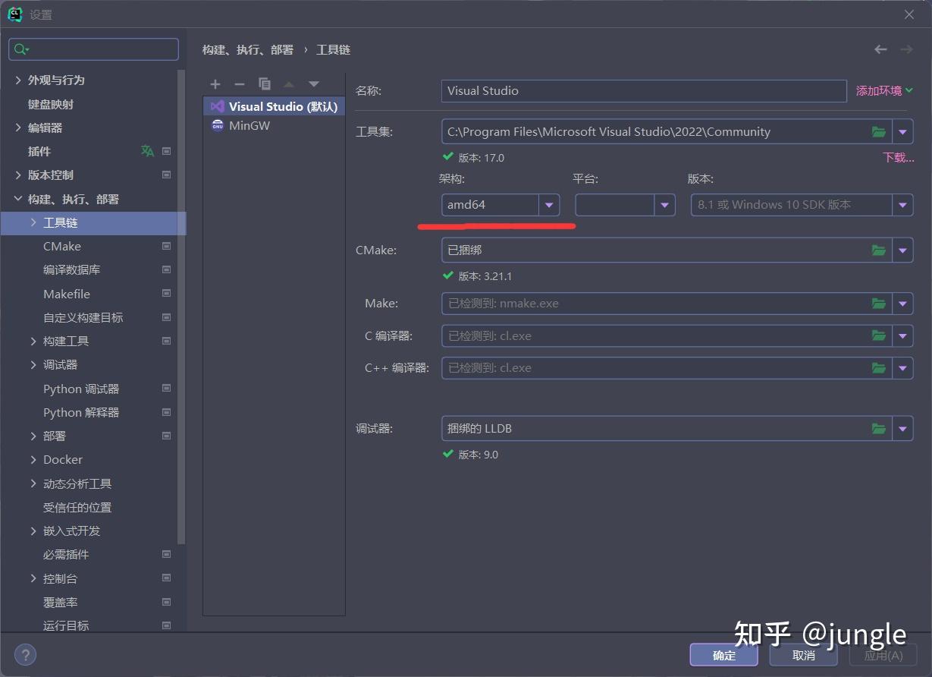Browse for the 工具集 folder path
This screenshot has width=932, height=677.
[x=878, y=131]
